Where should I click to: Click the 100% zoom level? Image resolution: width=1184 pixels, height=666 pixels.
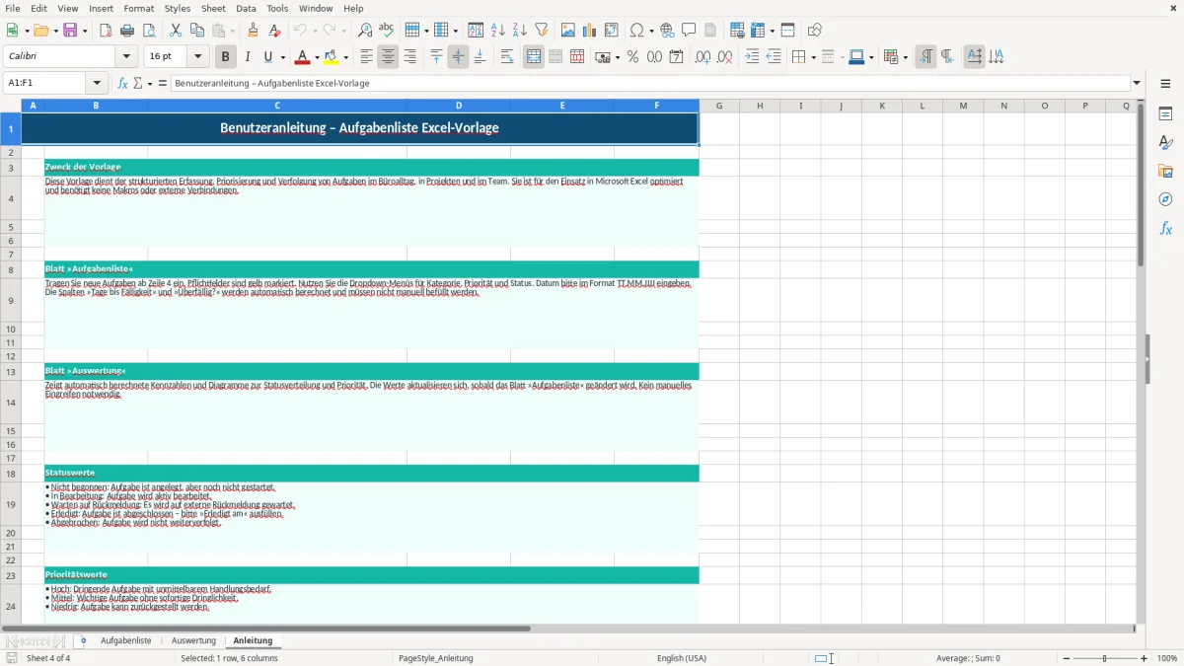pyautogui.click(x=1167, y=658)
